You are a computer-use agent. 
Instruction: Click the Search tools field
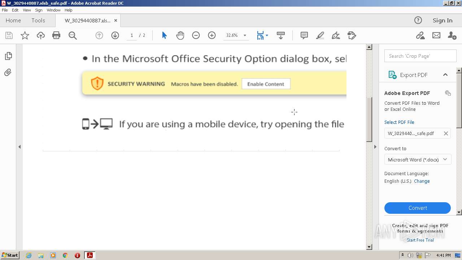coord(420,56)
